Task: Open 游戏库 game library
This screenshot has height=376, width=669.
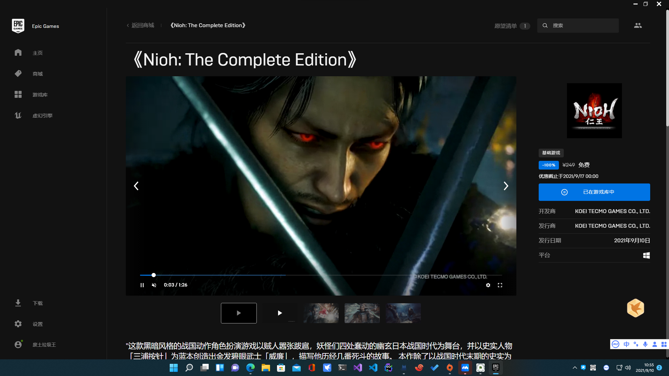Action: [x=40, y=95]
